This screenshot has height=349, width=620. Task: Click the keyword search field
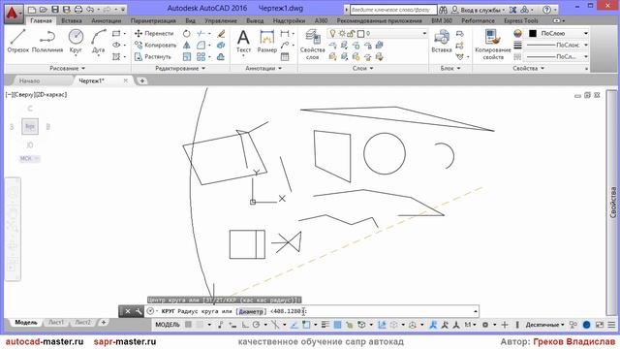click(393, 10)
